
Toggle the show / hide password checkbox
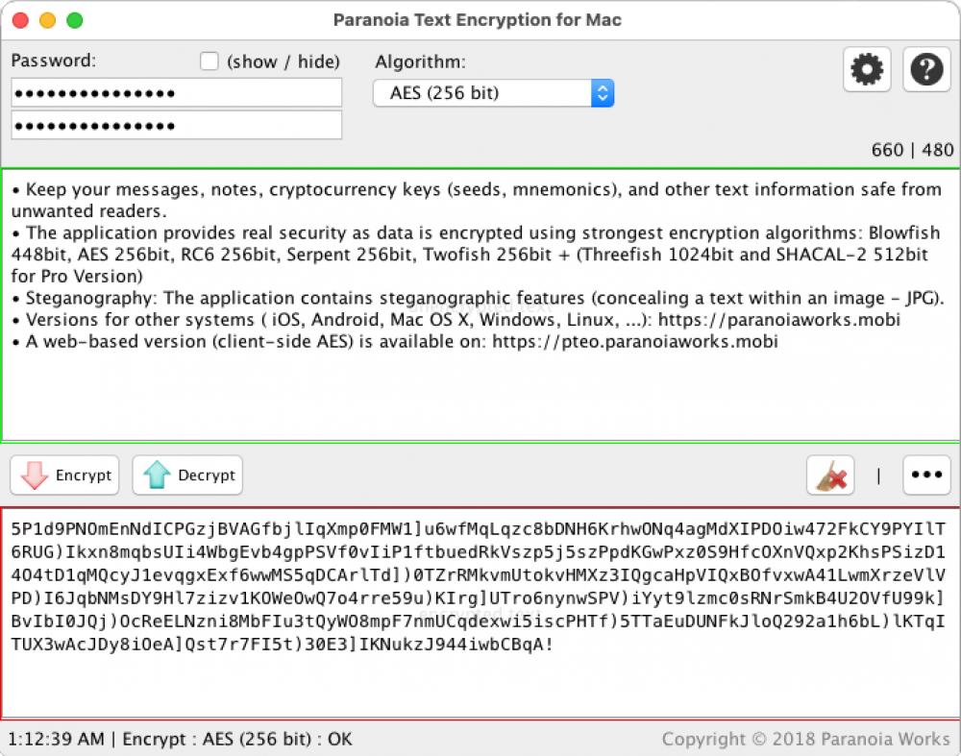click(208, 61)
